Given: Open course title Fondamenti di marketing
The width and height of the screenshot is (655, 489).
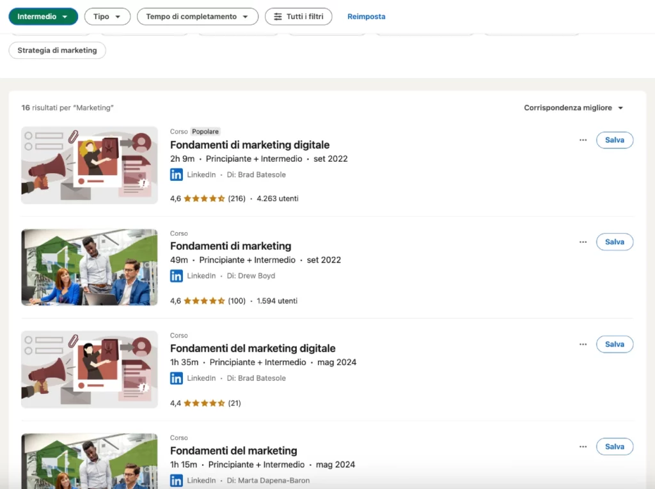Looking at the screenshot, I should coord(230,246).
